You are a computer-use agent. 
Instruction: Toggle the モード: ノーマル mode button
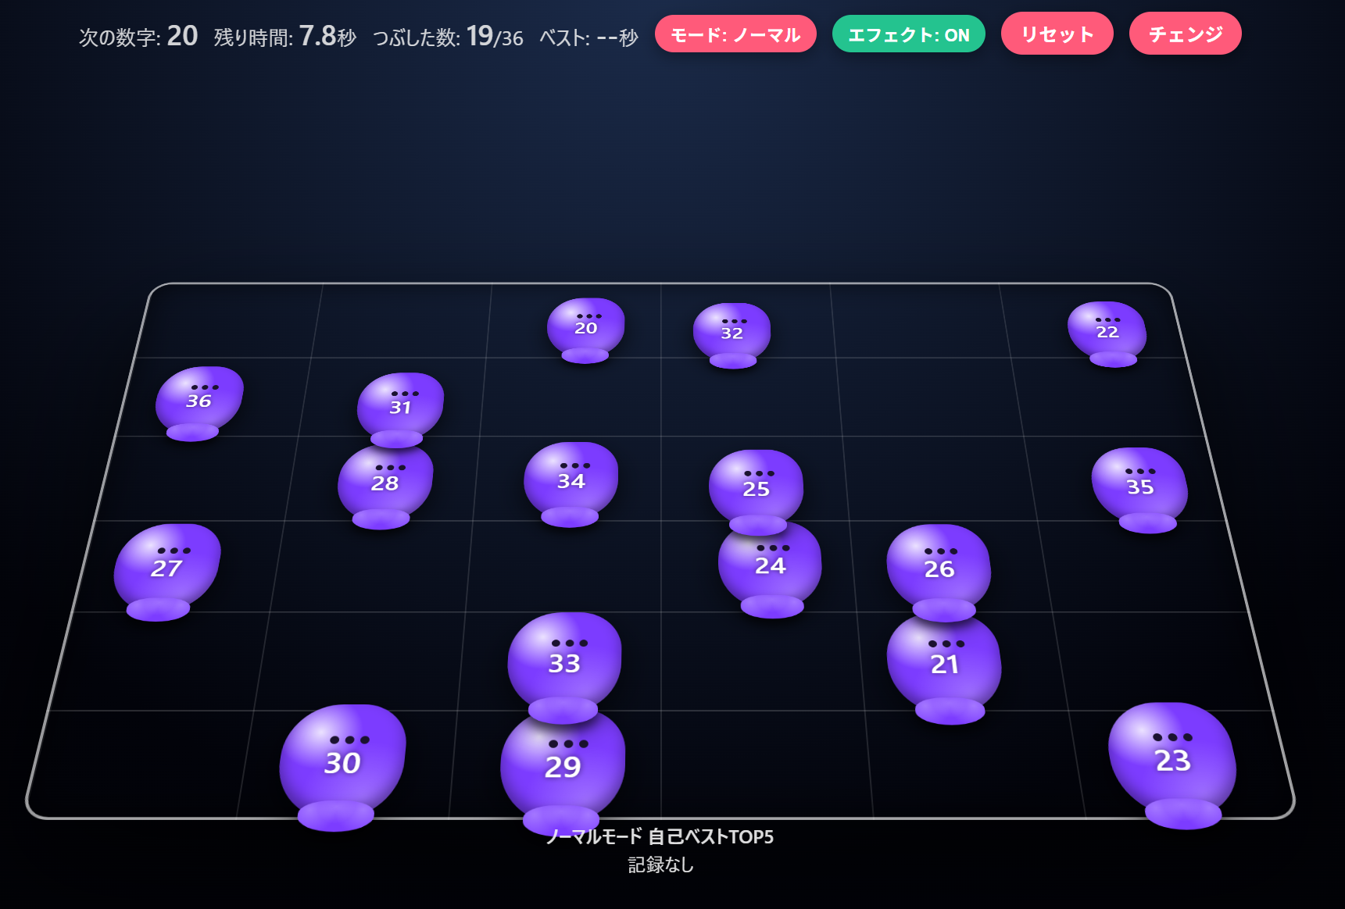tap(735, 34)
